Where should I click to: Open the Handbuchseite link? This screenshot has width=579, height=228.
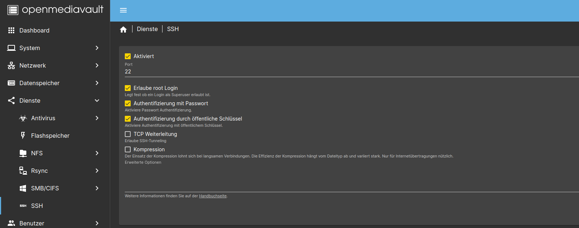click(213, 196)
